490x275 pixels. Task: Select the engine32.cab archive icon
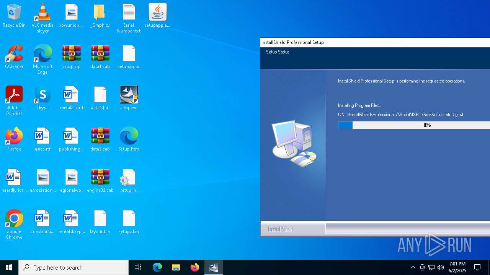[x=100, y=181]
